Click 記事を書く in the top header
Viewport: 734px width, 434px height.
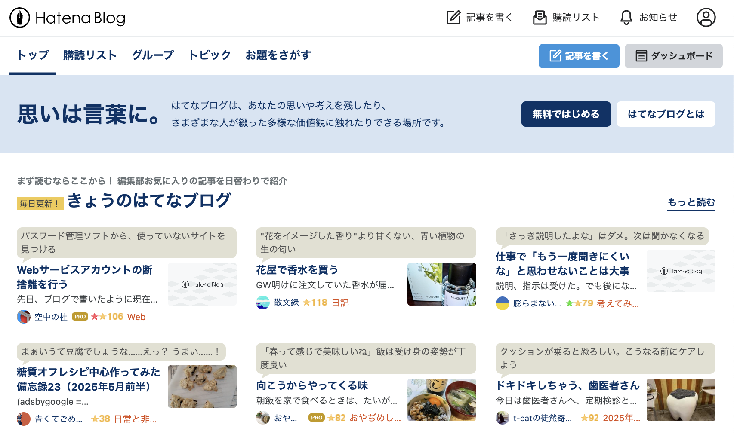[480, 18]
